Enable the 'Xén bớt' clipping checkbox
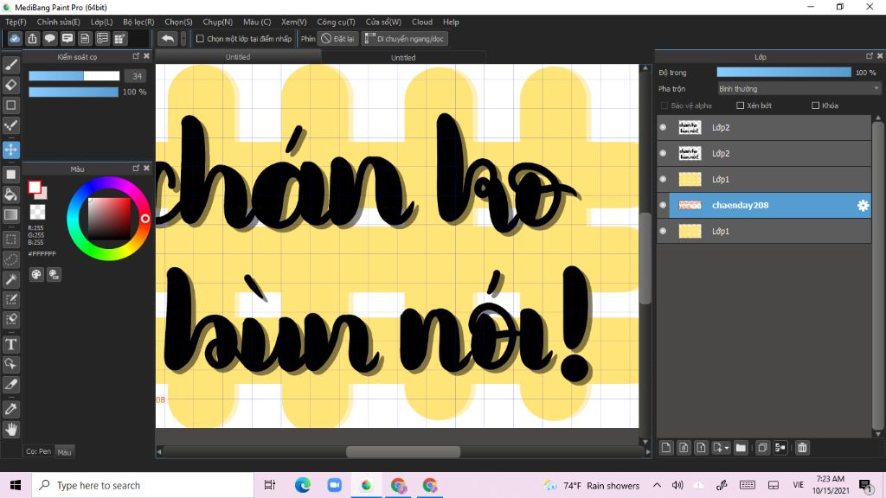 pos(741,105)
